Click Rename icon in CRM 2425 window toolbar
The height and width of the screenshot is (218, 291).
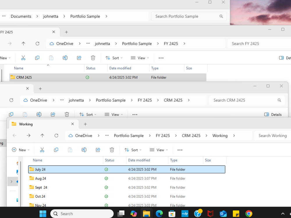(x=39, y=114)
